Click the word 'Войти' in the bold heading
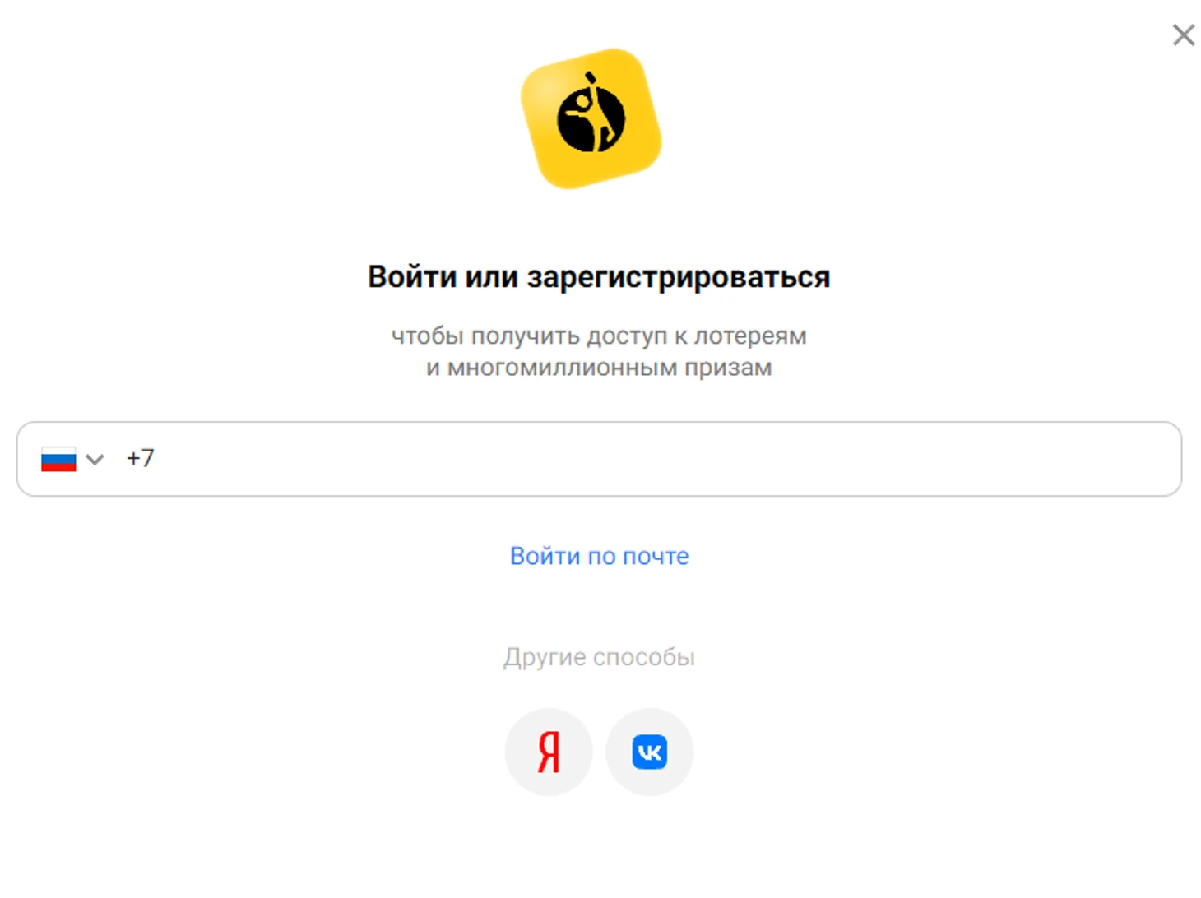The image size is (1201, 898). 413,277
